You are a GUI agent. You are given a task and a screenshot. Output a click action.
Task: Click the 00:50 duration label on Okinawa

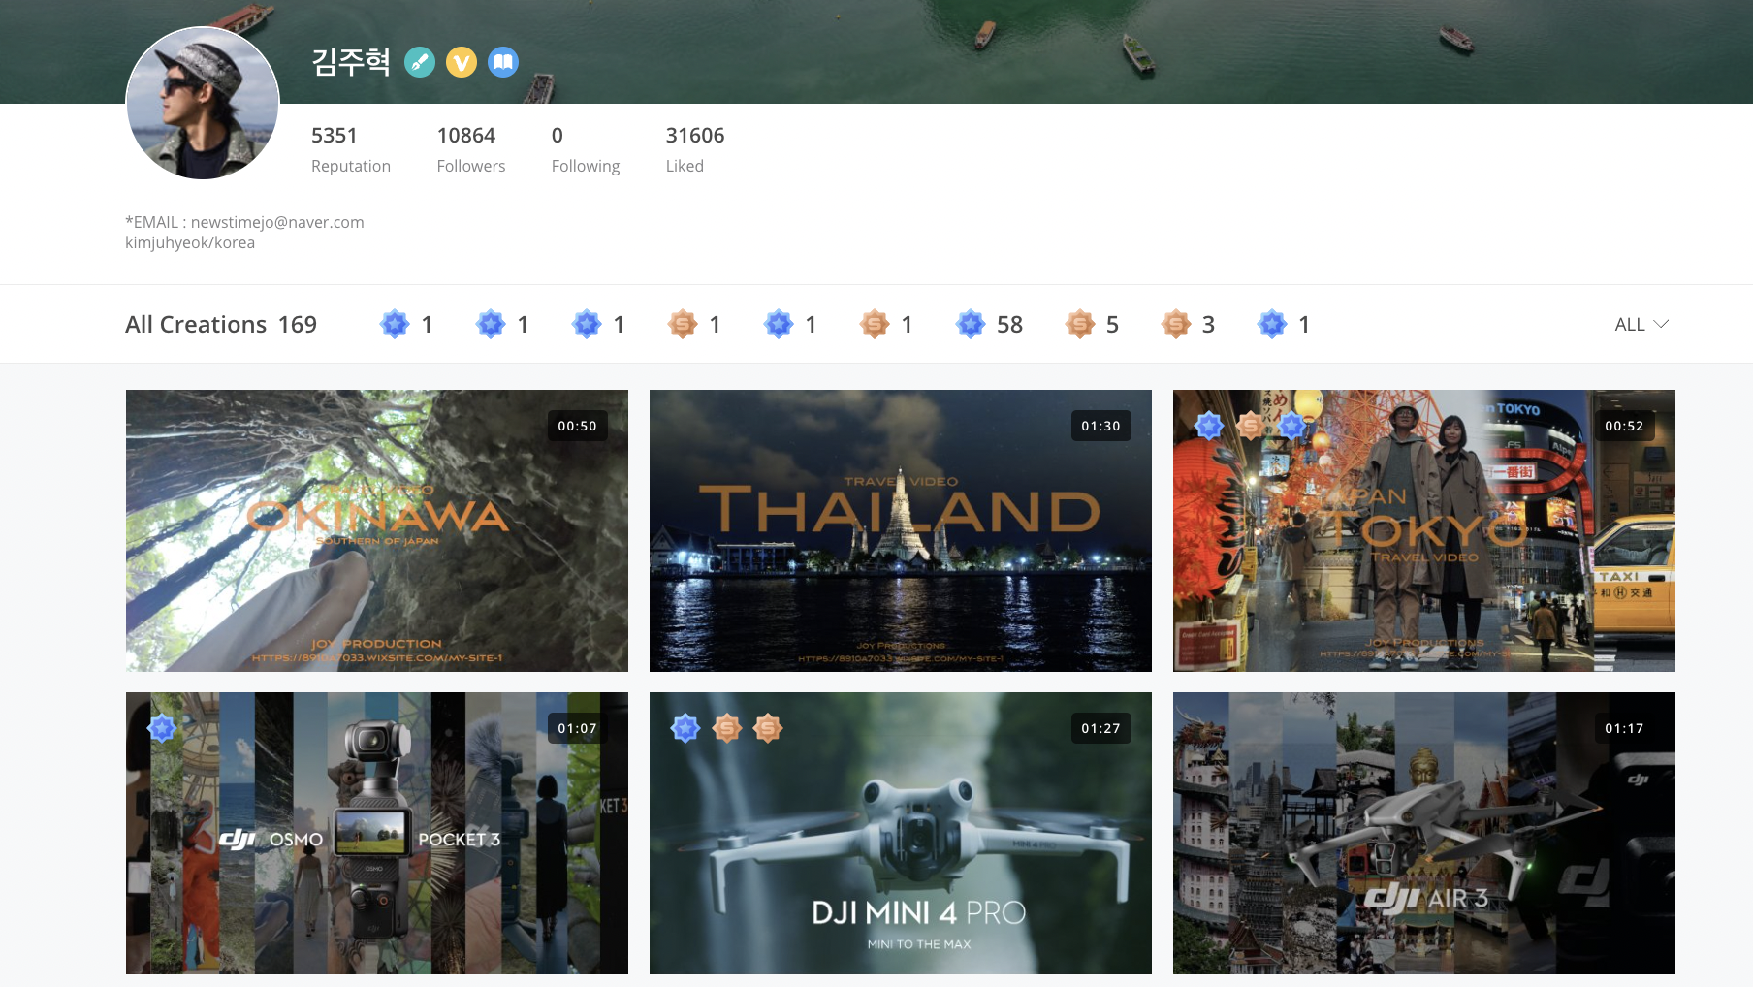[578, 426]
